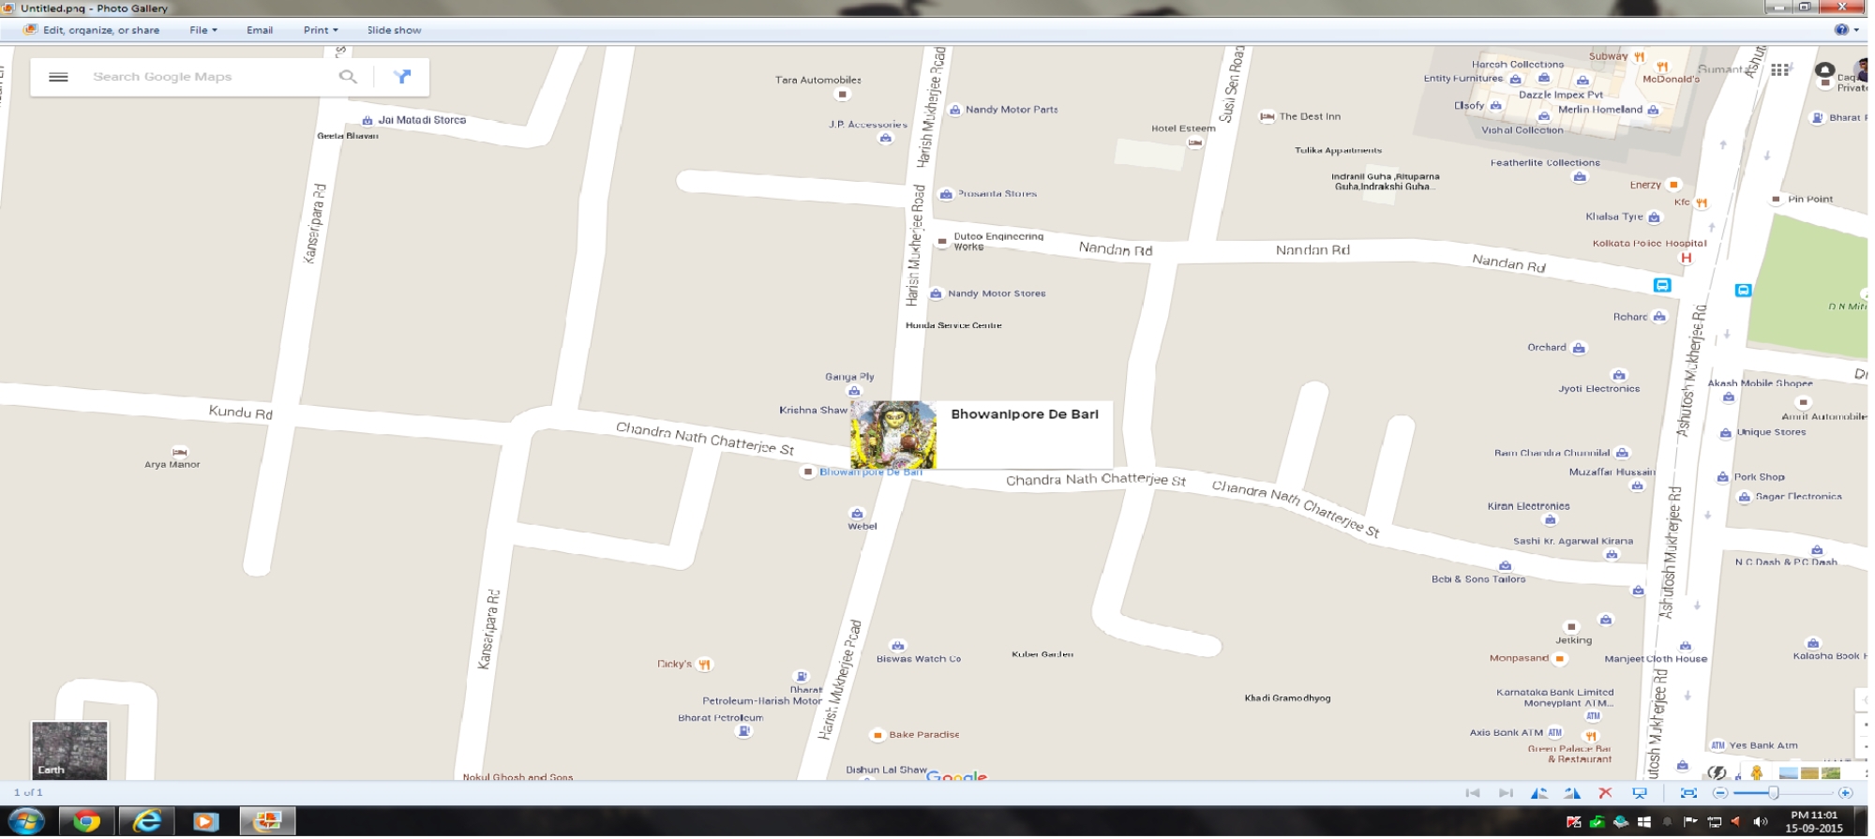
Task: Open the Windows Start button
Action: pos(25,822)
